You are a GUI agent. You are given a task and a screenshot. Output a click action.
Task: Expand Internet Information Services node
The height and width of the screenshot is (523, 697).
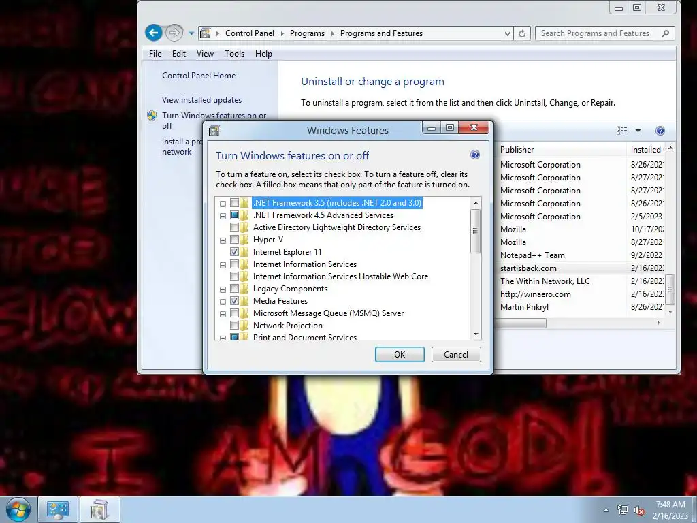(x=223, y=265)
